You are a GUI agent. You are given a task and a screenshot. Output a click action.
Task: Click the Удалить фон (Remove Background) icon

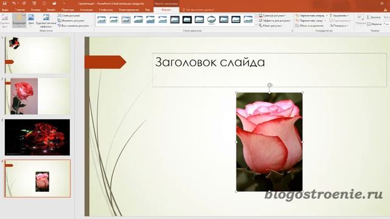(x=5, y=21)
